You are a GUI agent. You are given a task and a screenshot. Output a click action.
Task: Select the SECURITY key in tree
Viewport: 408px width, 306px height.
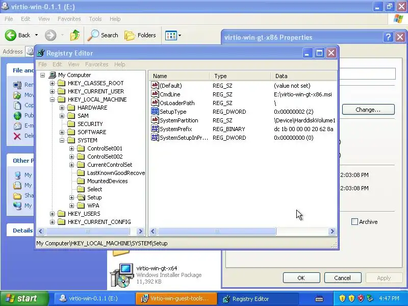pos(90,124)
